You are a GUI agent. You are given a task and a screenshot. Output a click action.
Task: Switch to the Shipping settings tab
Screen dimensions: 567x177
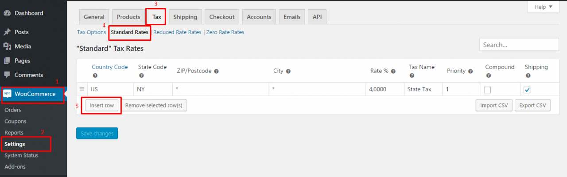[185, 17]
